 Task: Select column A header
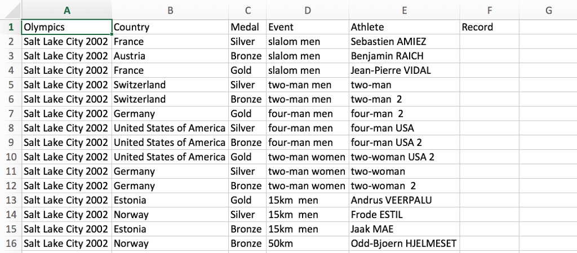coord(66,10)
